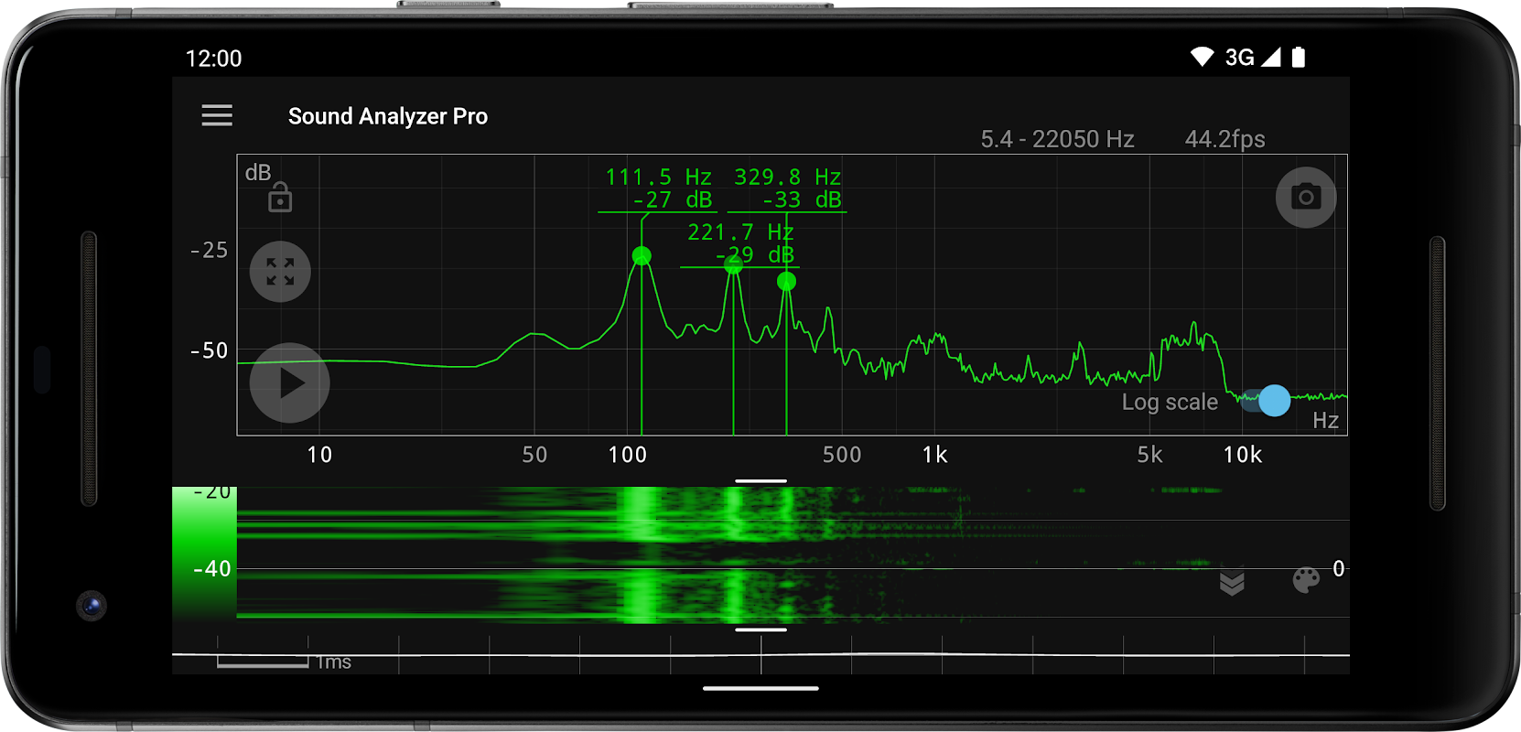Click the Sound Analyzer Pro title
The width and height of the screenshot is (1521, 732).
[388, 116]
